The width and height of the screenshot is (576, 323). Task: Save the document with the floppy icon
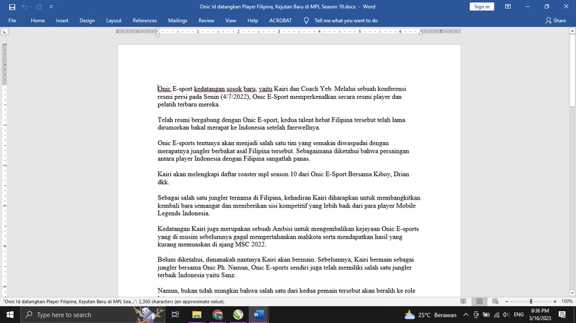pyautogui.click(x=12, y=7)
